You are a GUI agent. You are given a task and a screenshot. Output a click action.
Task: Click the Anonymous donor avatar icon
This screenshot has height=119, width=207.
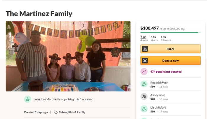point(144,97)
